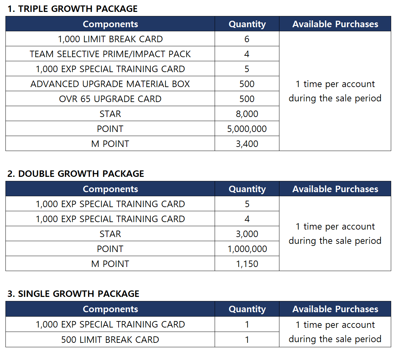This screenshot has height=352, width=399.
Task: Select the 1,000 Limit Break Card cell
Action: [110, 39]
